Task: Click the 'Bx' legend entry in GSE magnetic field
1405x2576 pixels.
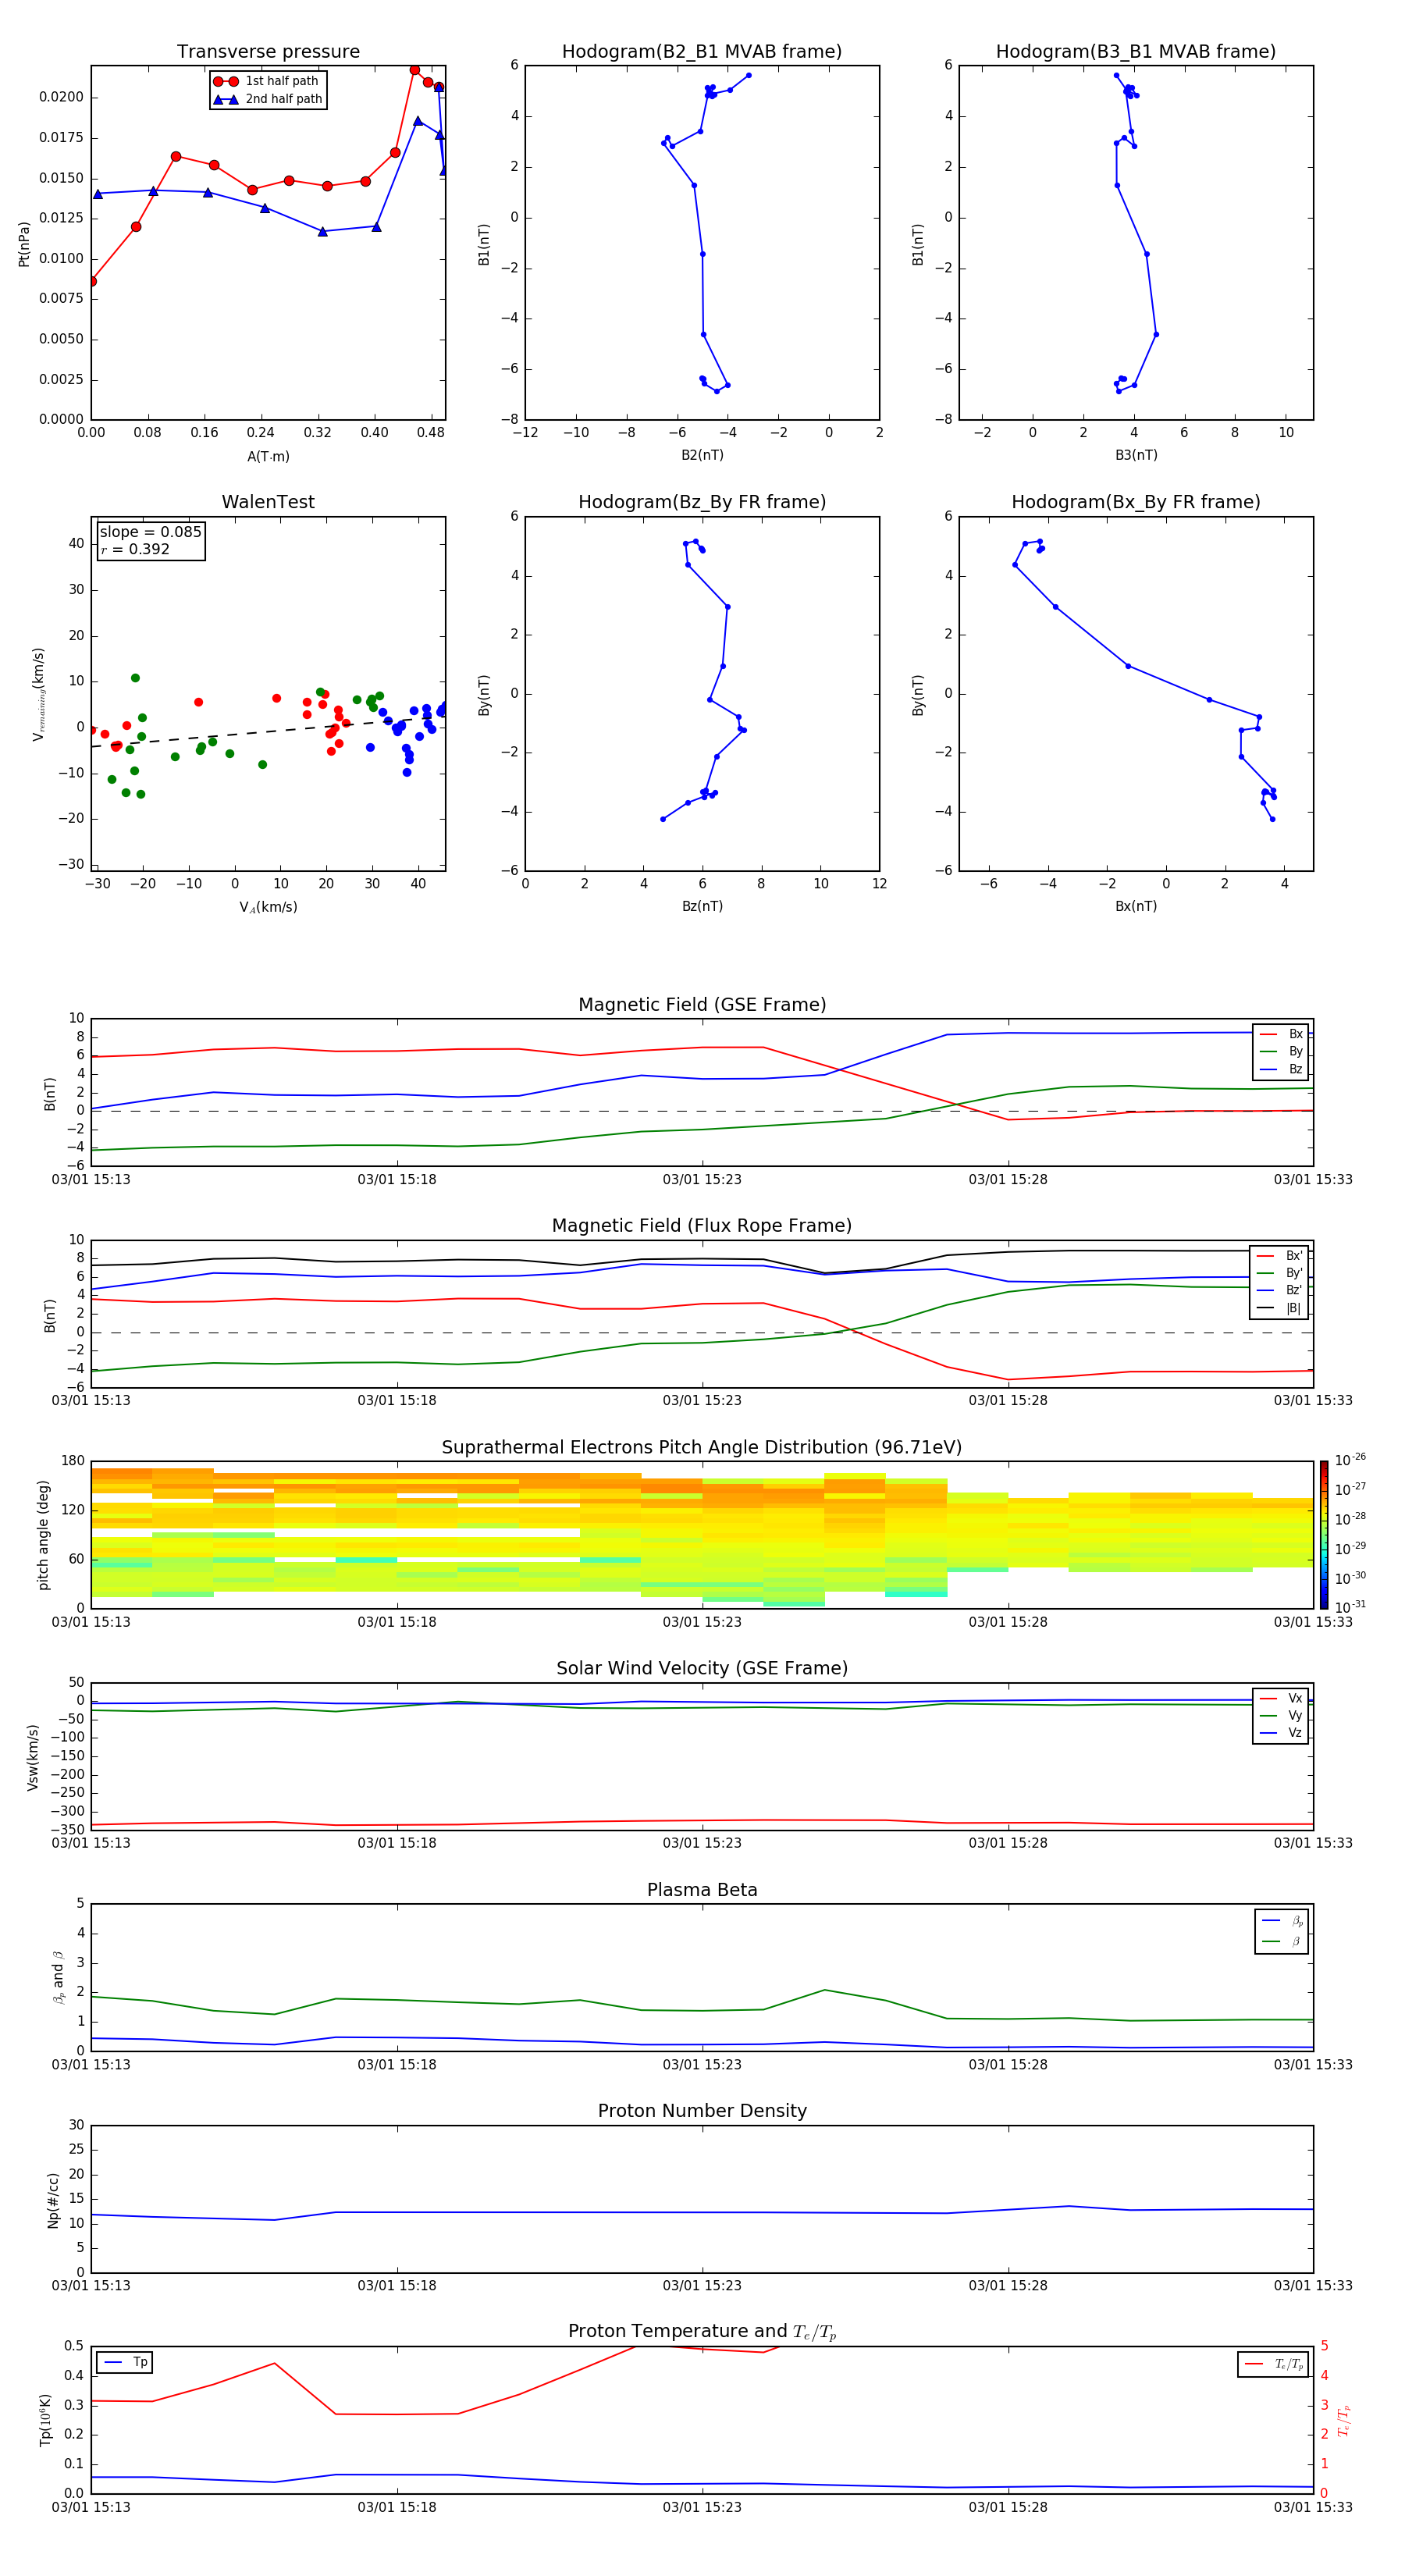Action: pos(1281,1034)
